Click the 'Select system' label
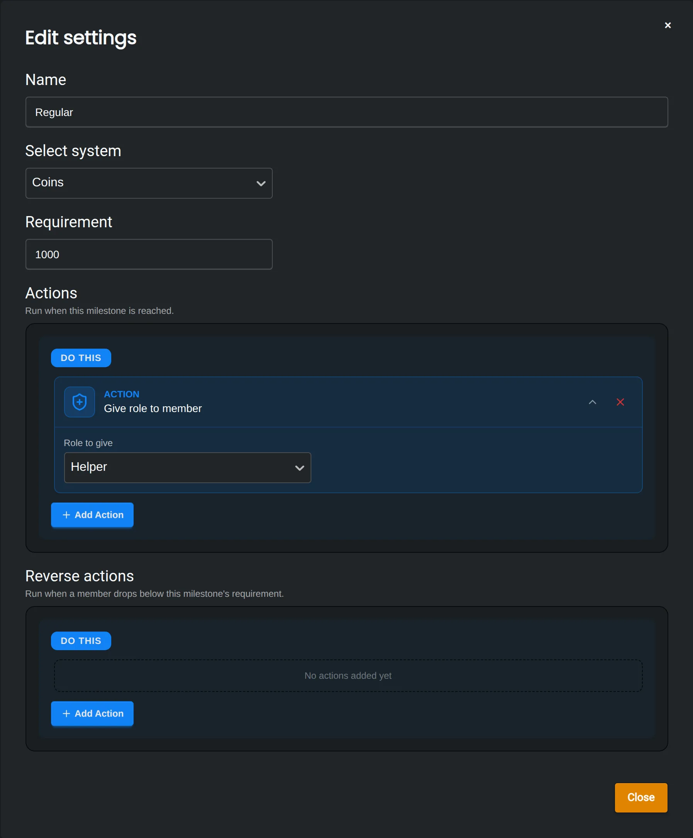The height and width of the screenshot is (838, 693). click(73, 151)
